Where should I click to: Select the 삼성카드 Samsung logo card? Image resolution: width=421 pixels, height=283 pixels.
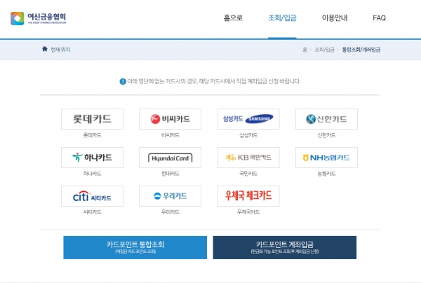point(248,119)
